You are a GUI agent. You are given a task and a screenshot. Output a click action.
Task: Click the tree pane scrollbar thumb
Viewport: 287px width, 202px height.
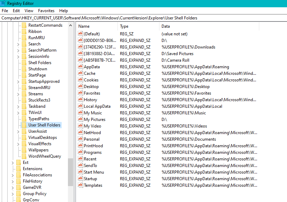70,172
